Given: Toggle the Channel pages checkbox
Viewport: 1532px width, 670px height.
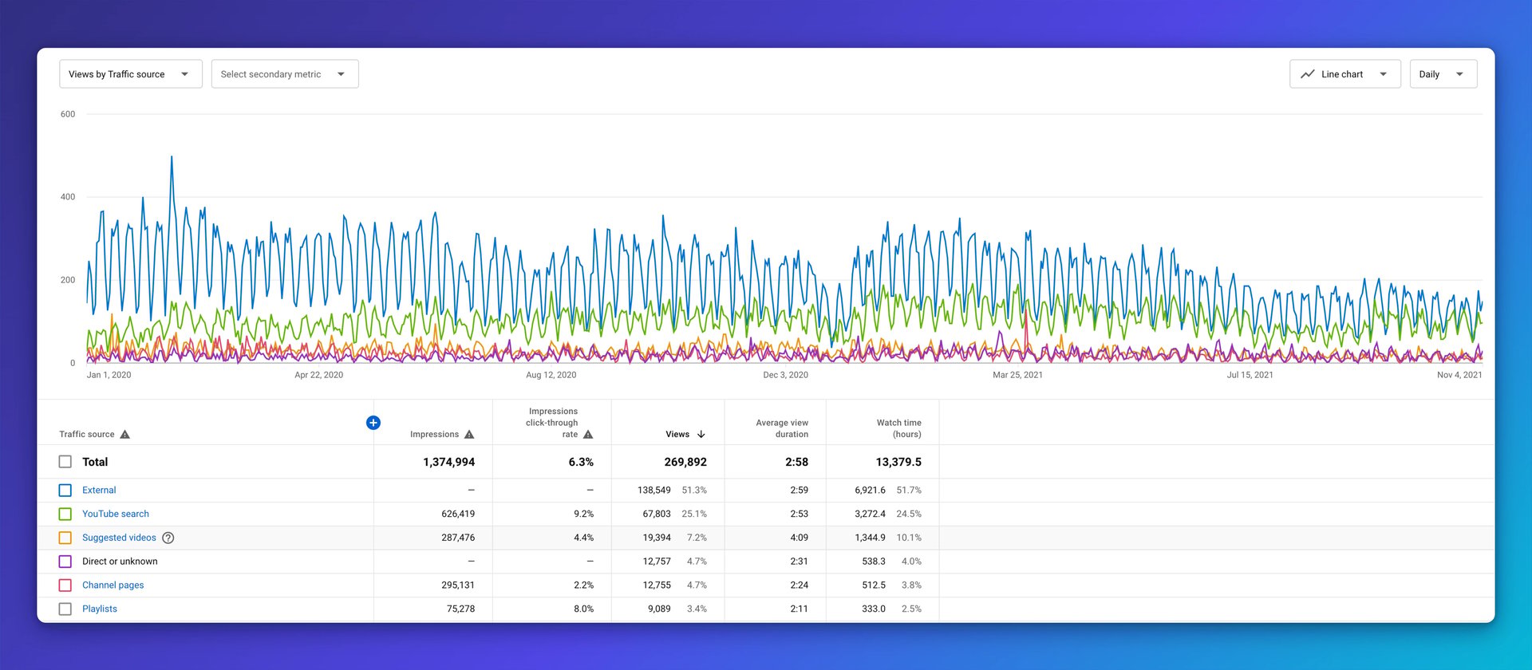Looking at the screenshot, I should 65,585.
